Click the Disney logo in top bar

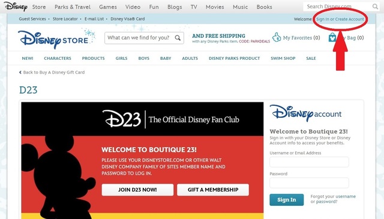click(16, 7)
